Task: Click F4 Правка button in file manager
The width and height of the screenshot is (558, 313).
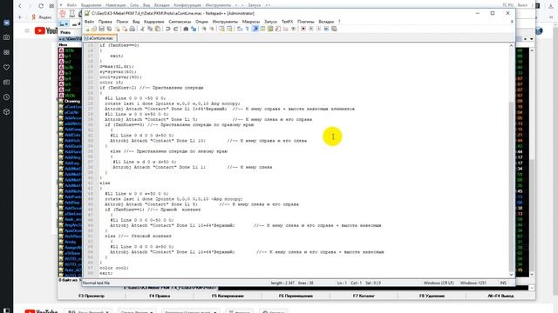Action: point(160,296)
